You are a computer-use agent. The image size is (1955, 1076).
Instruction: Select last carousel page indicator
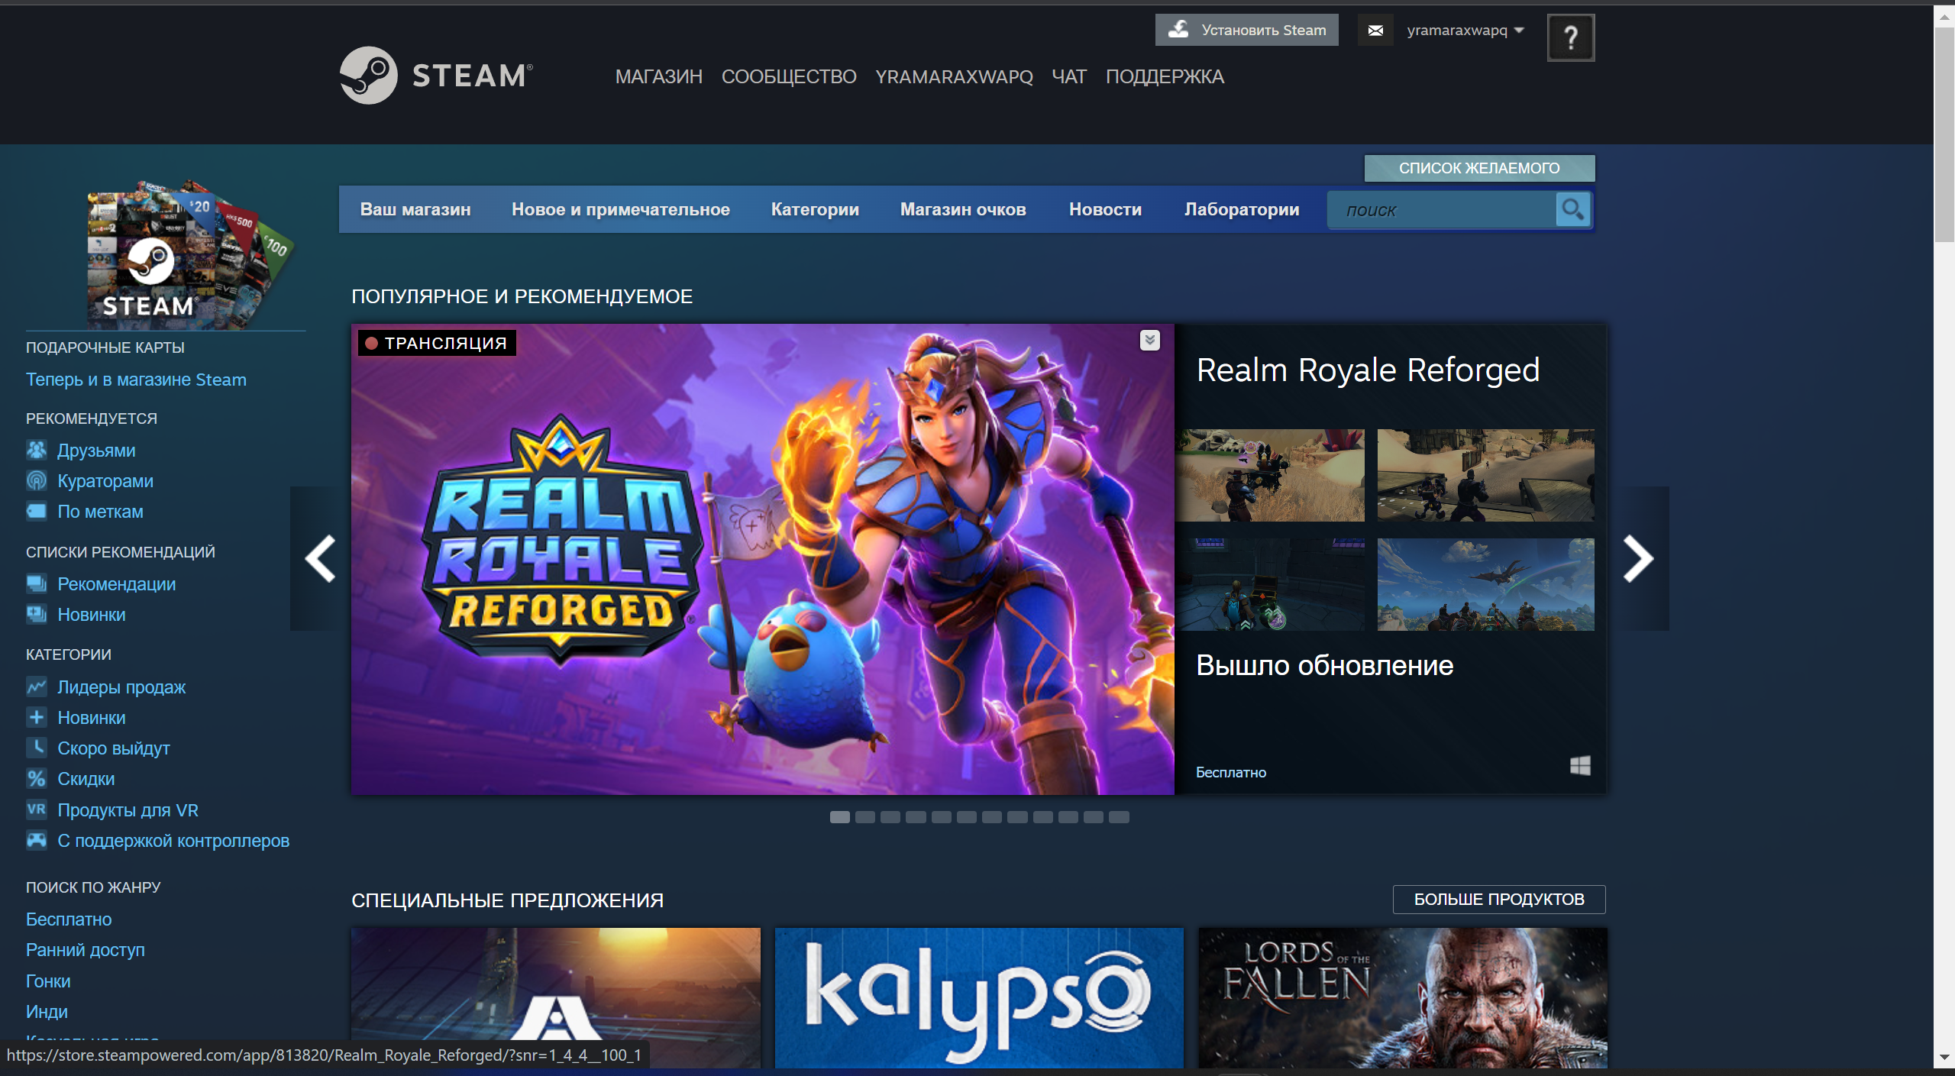click(1119, 817)
